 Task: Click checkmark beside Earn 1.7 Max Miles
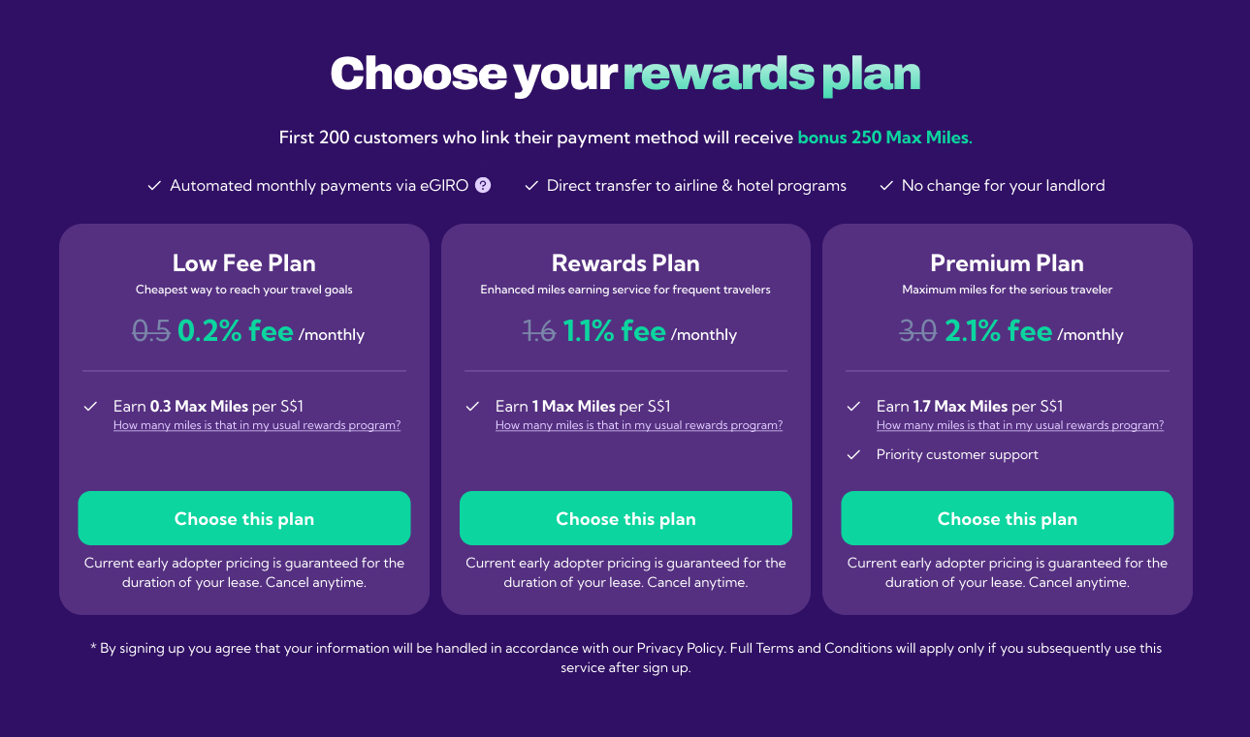tap(853, 406)
